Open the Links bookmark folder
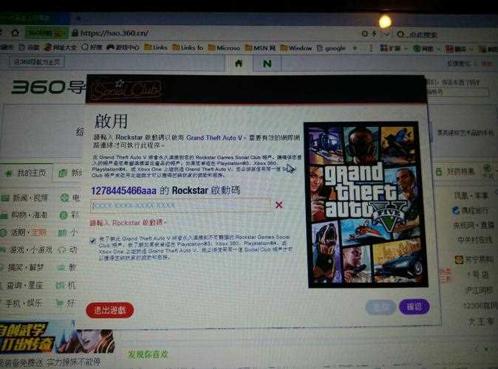 click(x=156, y=47)
